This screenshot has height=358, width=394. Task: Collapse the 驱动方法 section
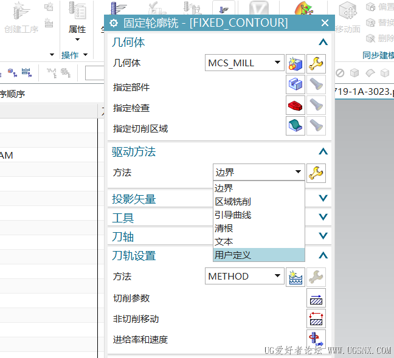(323, 151)
